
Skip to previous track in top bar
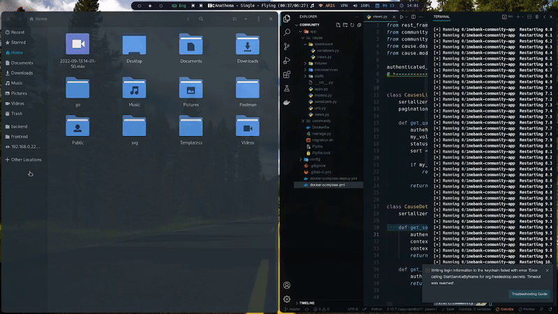(x=193, y=6)
